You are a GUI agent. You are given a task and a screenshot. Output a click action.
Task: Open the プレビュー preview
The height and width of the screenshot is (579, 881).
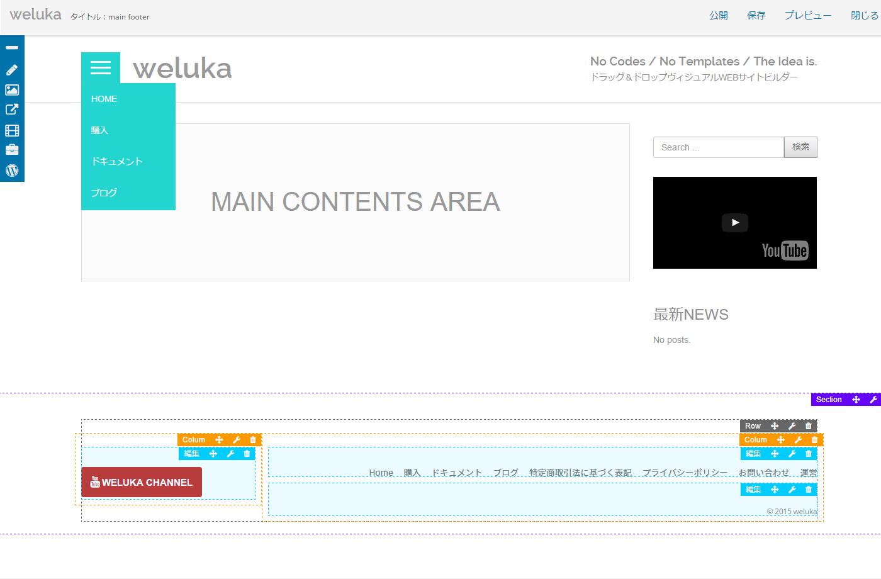(x=808, y=15)
